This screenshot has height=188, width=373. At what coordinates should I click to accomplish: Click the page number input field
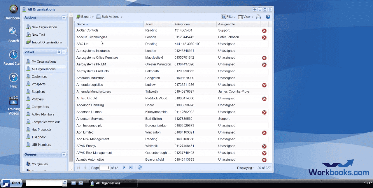[x=105, y=168]
